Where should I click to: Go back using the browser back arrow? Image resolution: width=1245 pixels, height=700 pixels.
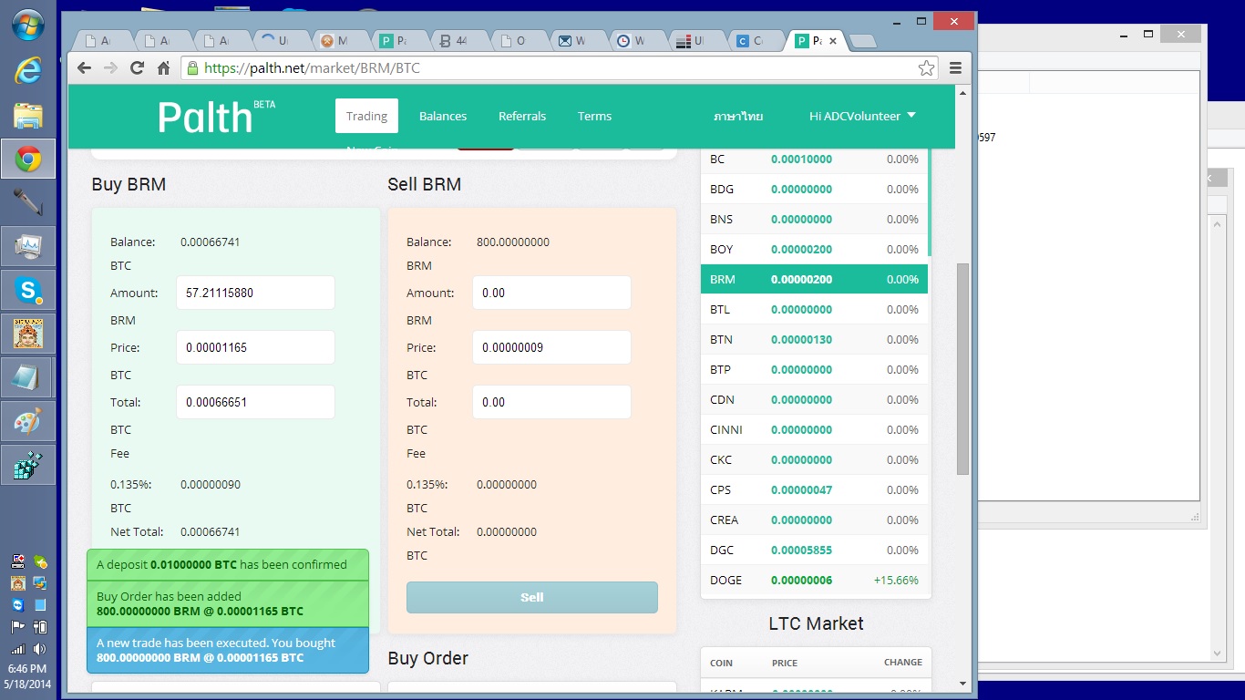(84, 68)
